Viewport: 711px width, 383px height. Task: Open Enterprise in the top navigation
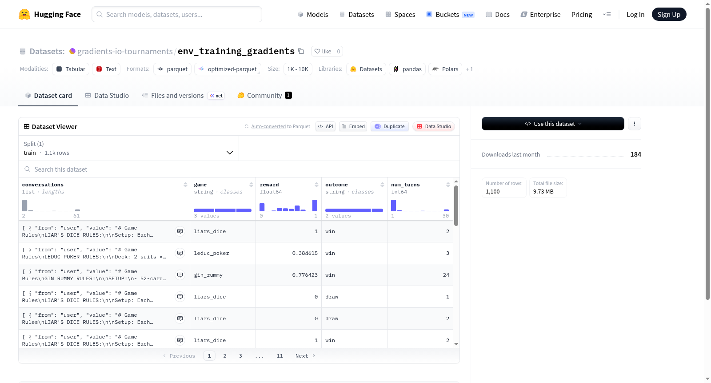coord(540,14)
